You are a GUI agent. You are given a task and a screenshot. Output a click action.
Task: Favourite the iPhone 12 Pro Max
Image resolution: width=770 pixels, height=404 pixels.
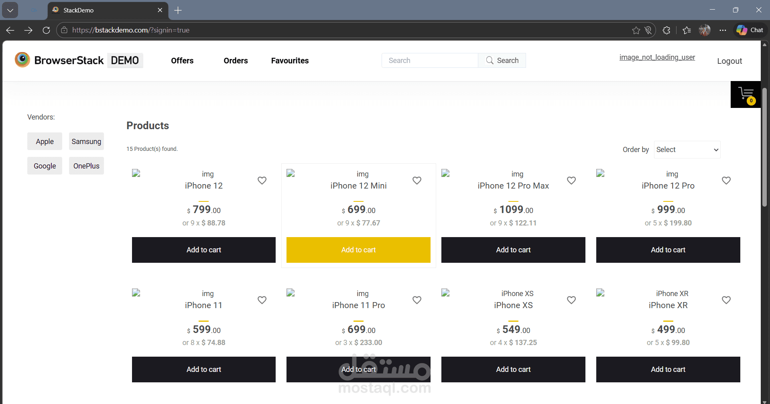(x=571, y=181)
